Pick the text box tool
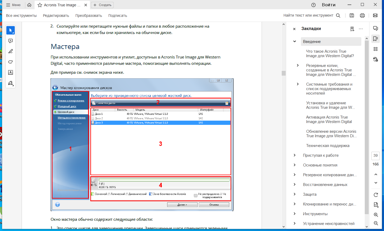 [x=11, y=72]
